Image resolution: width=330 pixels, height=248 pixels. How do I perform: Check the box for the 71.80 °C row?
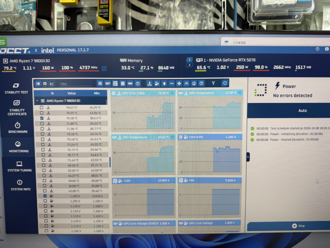click(42, 123)
